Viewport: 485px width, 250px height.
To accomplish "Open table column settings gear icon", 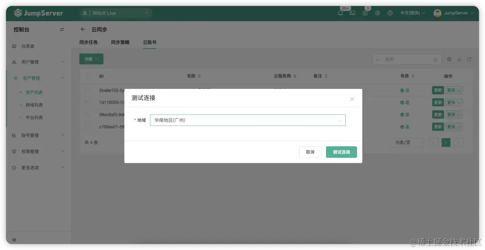I will pos(449,59).
